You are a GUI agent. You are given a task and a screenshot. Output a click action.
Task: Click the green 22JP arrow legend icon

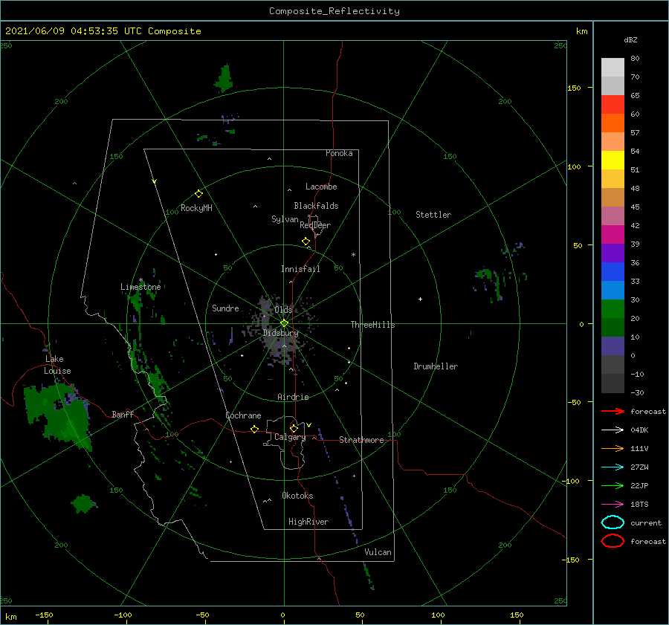(x=613, y=485)
